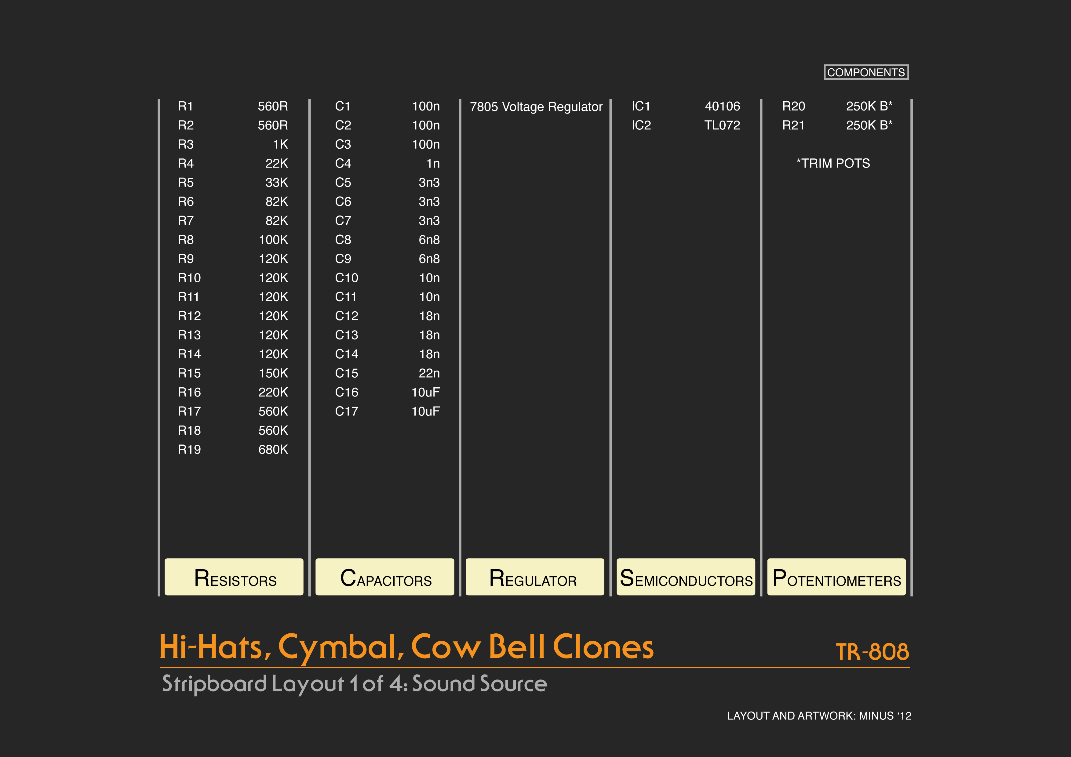The height and width of the screenshot is (757, 1071).
Task: Click the R1 resistor label
Action: pyautogui.click(x=185, y=106)
